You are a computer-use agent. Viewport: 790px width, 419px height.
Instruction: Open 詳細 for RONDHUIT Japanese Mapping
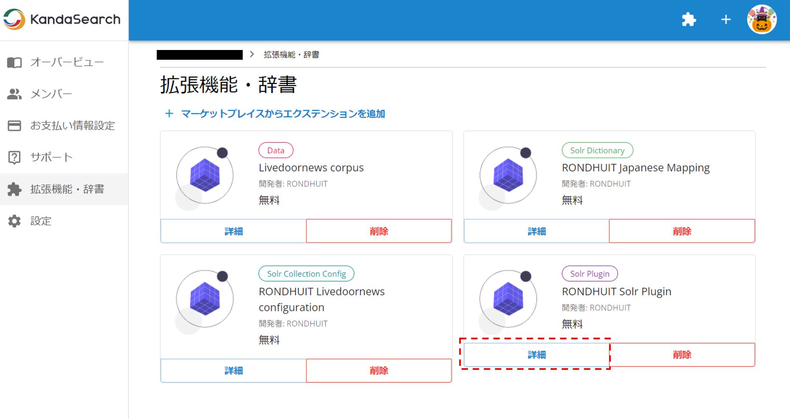[x=537, y=231]
